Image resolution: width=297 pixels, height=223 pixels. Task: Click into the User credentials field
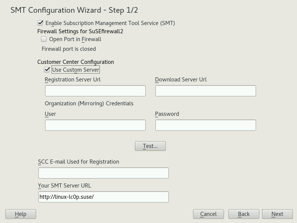[95, 125]
